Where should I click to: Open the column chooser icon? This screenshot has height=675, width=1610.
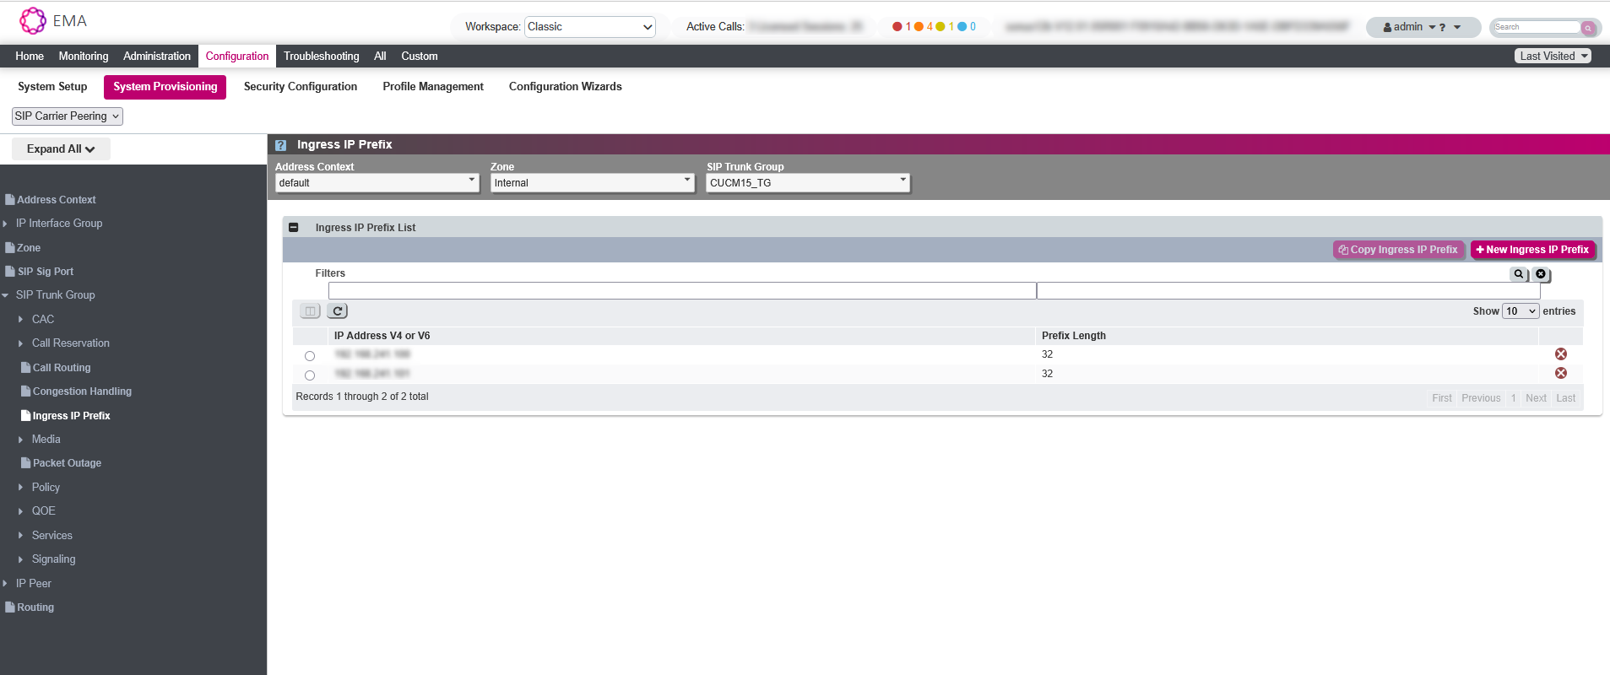310,311
